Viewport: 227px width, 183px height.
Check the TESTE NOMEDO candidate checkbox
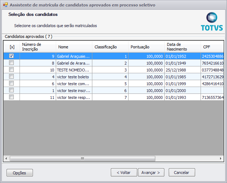(12, 70)
